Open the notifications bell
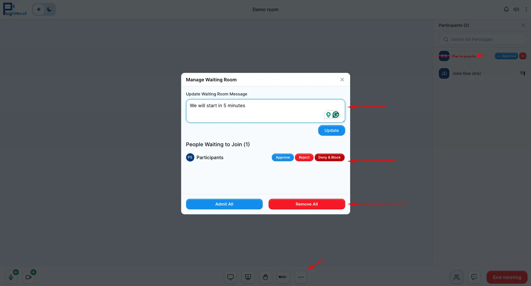Image resolution: width=531 pixels, height=286 pixels. [506, 9]
